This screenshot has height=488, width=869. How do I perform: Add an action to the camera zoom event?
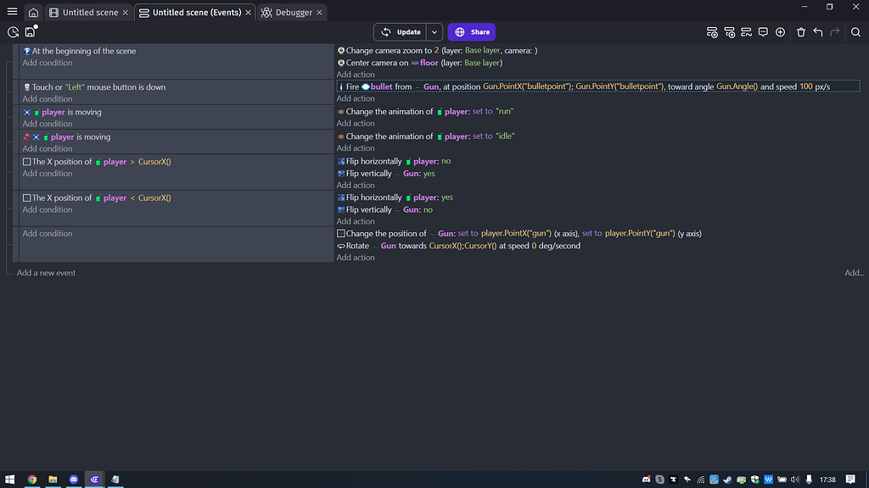click(356, 75)
